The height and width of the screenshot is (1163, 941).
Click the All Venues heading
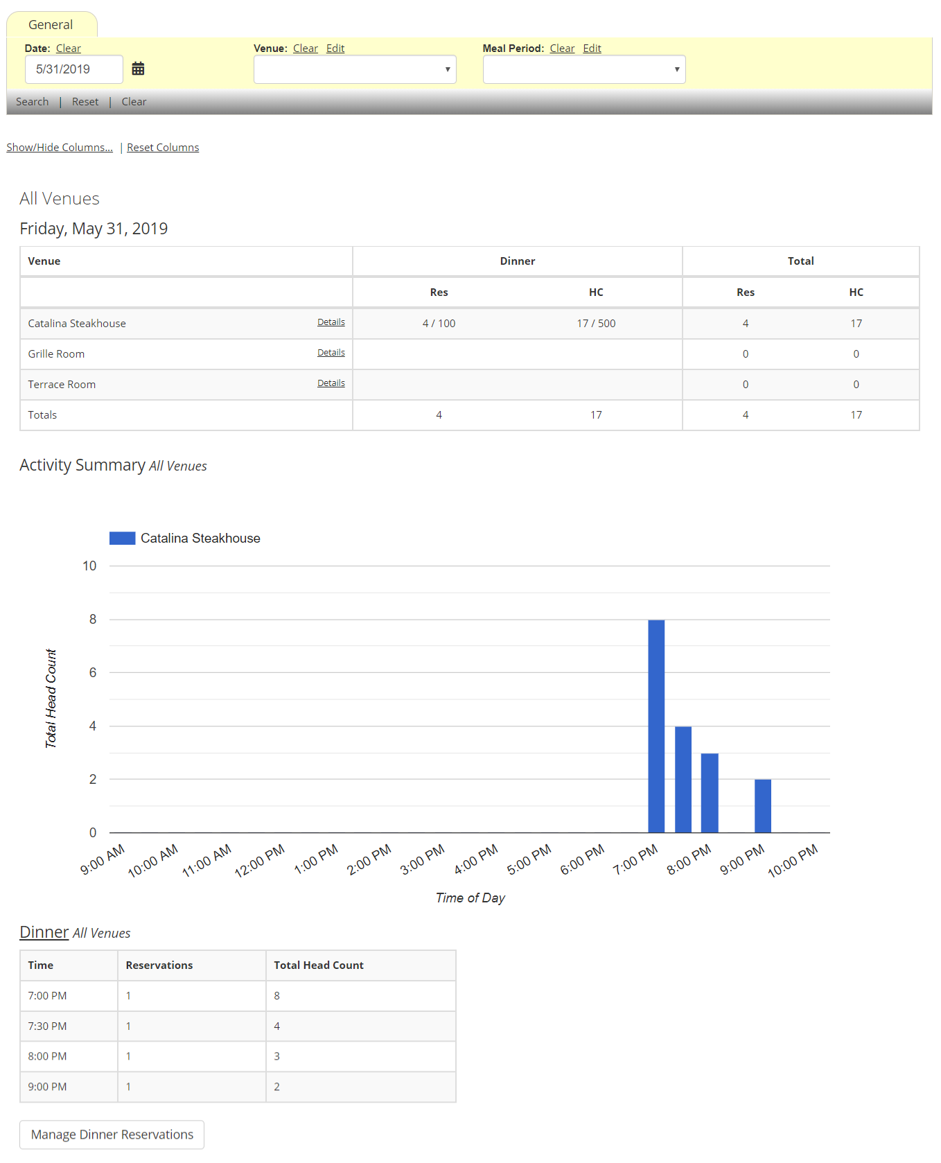(60, 199)
